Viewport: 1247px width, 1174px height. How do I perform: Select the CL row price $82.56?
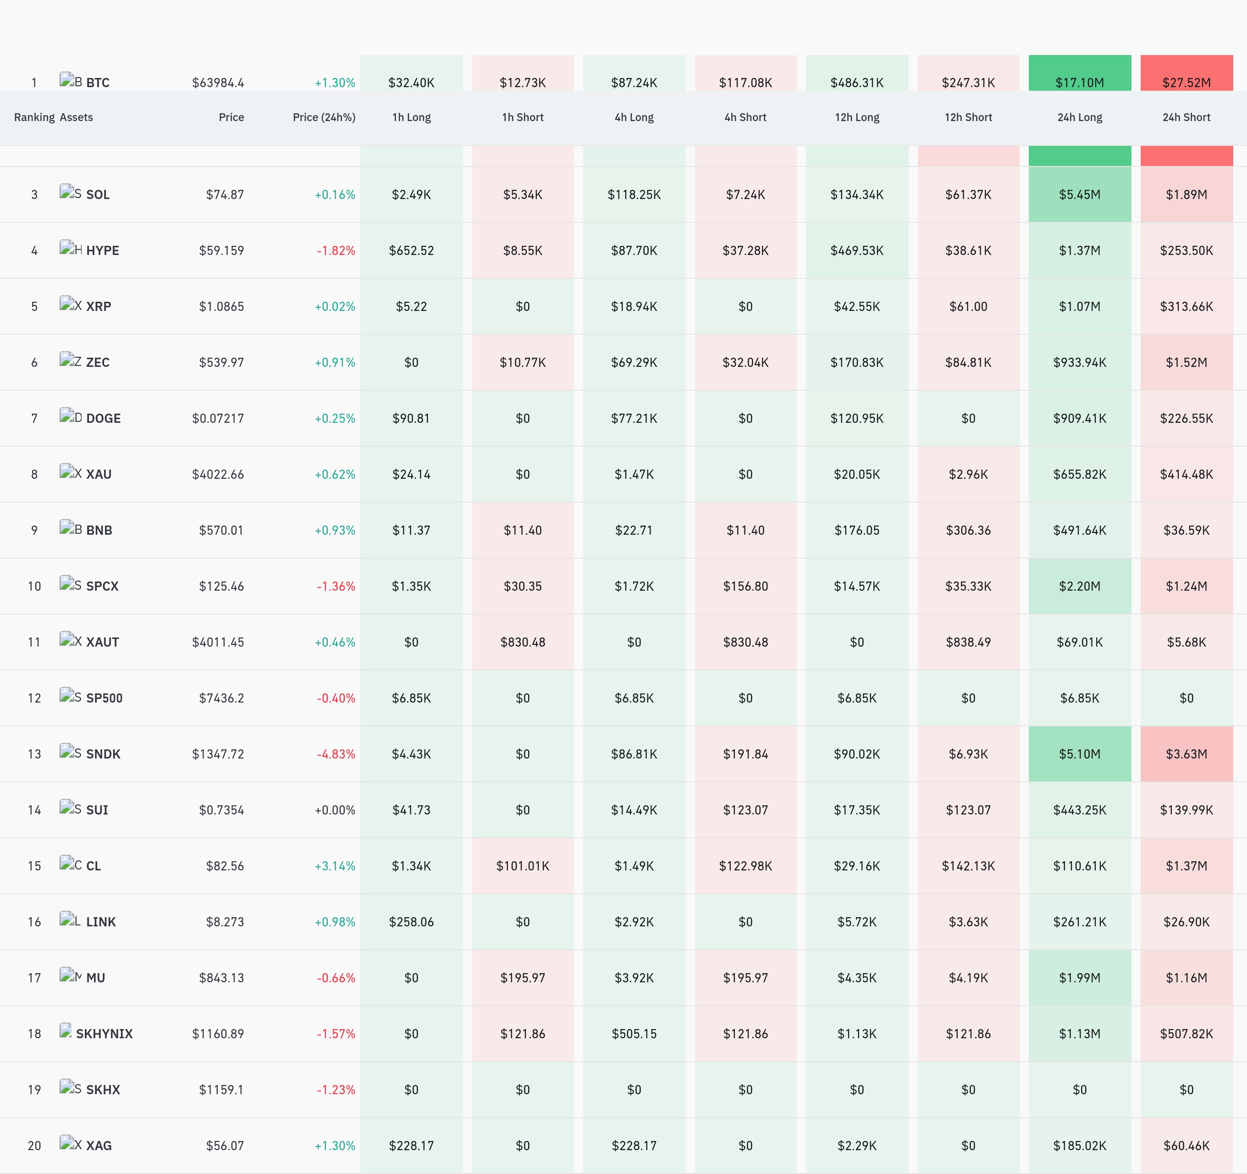pyautogui.click(x=225, y=866)
